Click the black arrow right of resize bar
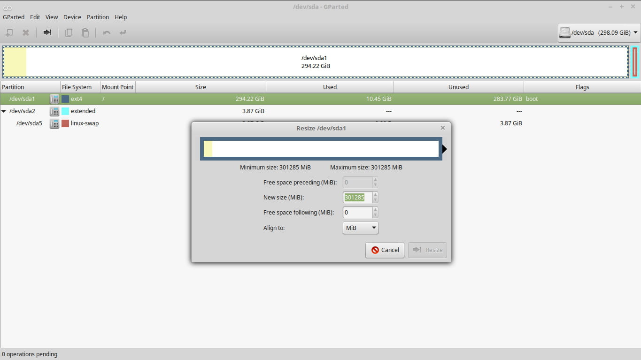This screenshot has height=360, width=641. (445, 149)
